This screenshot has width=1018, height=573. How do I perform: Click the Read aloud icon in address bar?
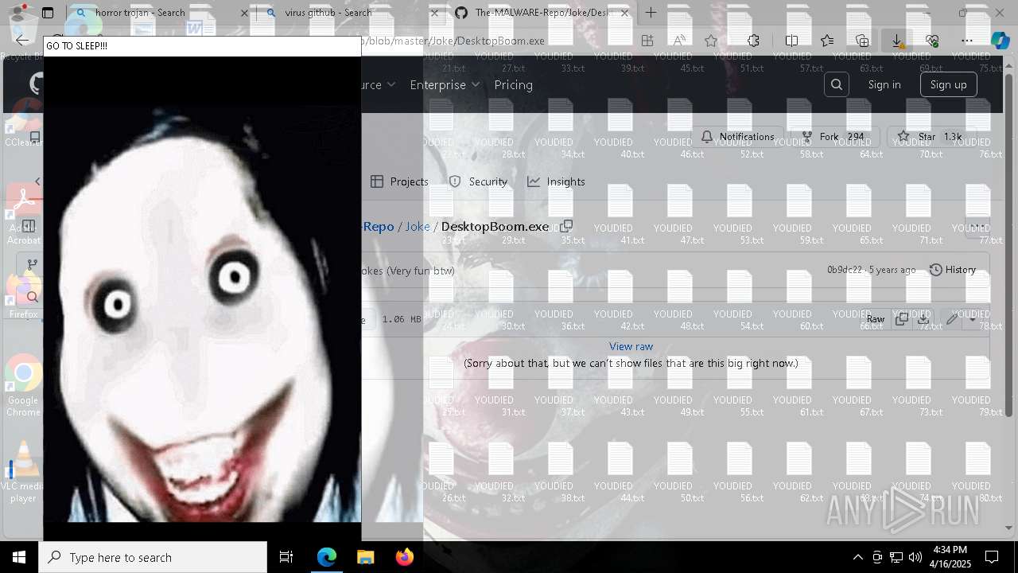point(679,41)
